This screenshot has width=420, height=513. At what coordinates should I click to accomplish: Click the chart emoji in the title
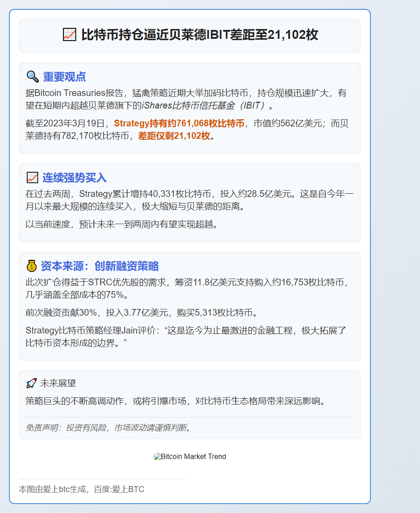coord(69,35)
